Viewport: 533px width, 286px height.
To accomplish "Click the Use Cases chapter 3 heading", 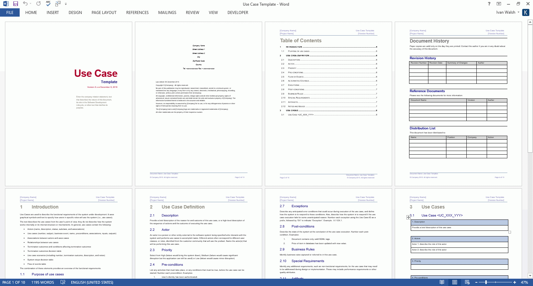I will click(x=433, y=207).
